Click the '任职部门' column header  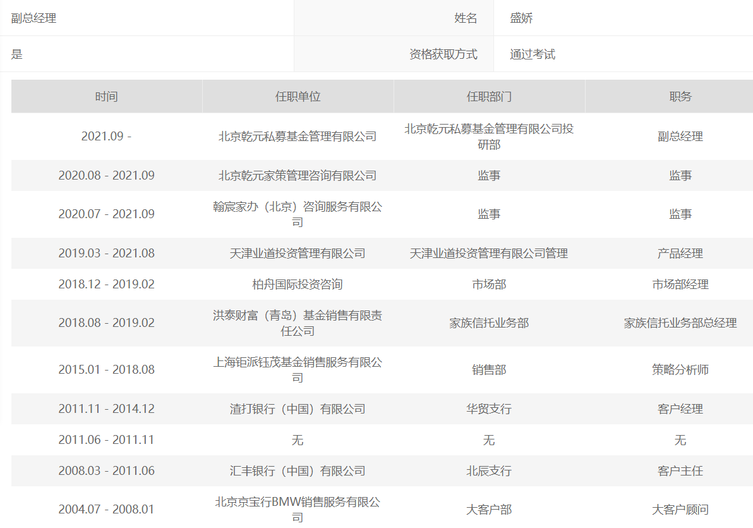click(x=489, y=97)
